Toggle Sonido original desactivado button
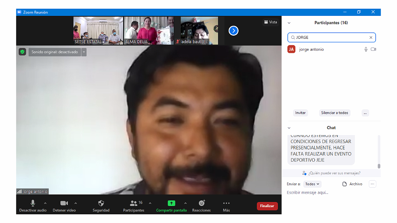The width and height of the screenshot is (397, 223). click(54, 52)
